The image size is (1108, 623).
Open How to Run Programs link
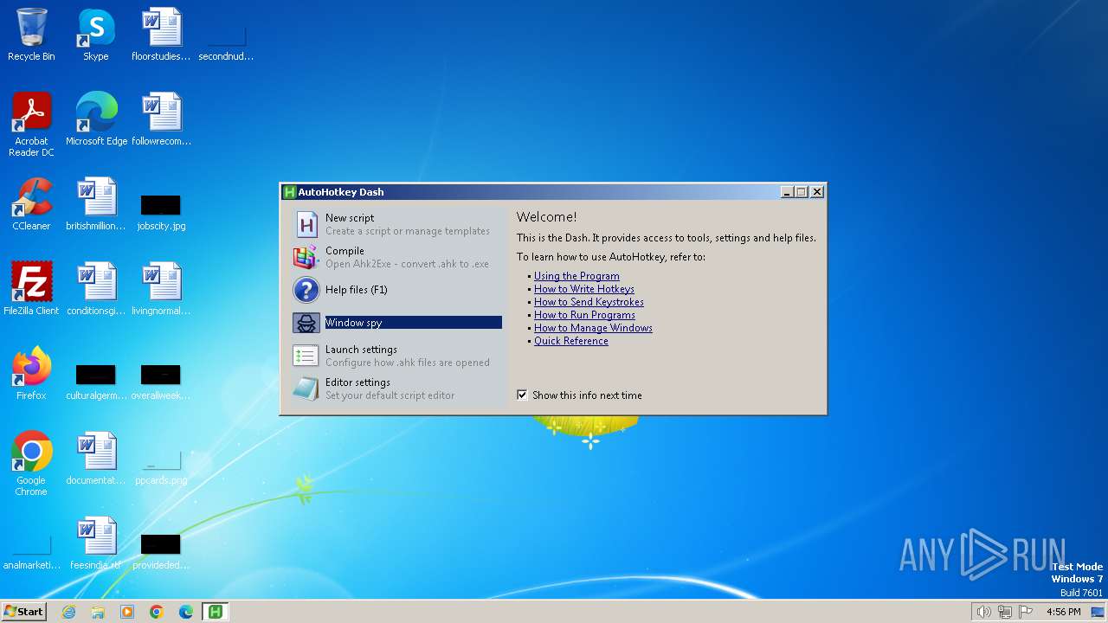(584, 315)
